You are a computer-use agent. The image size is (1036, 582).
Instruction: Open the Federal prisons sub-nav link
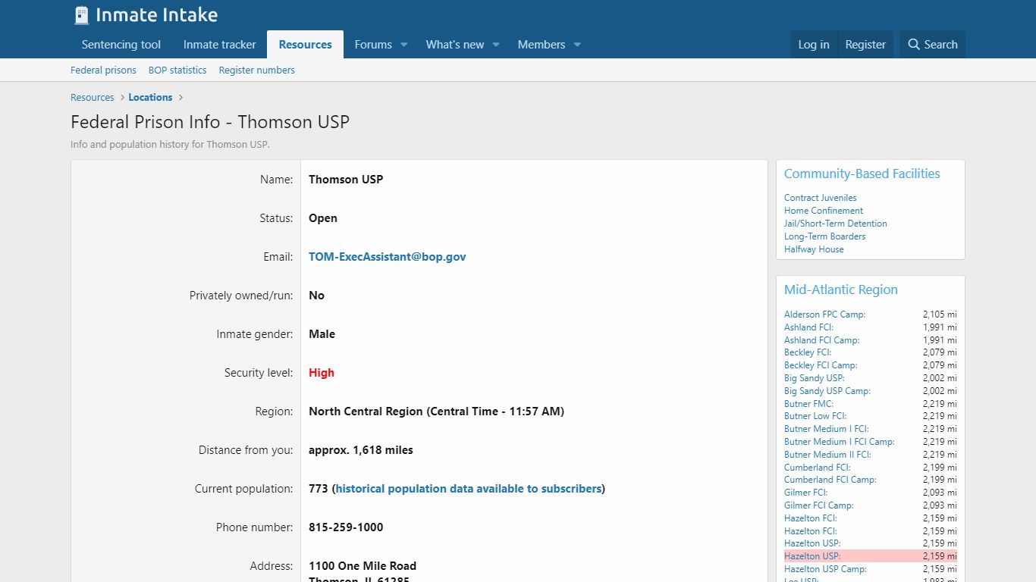[x=103, y=70]
